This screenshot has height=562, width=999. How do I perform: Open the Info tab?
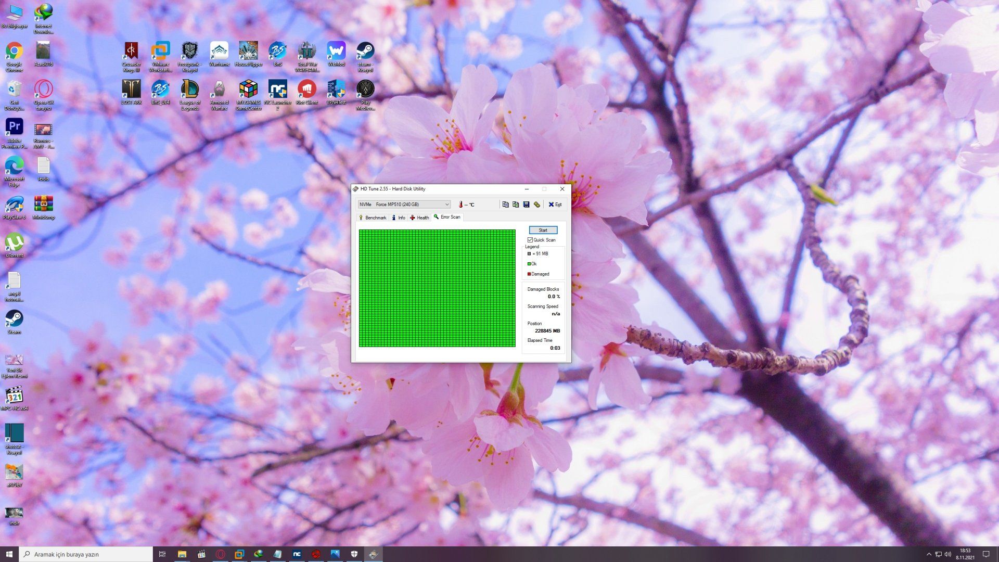point(398,218)
